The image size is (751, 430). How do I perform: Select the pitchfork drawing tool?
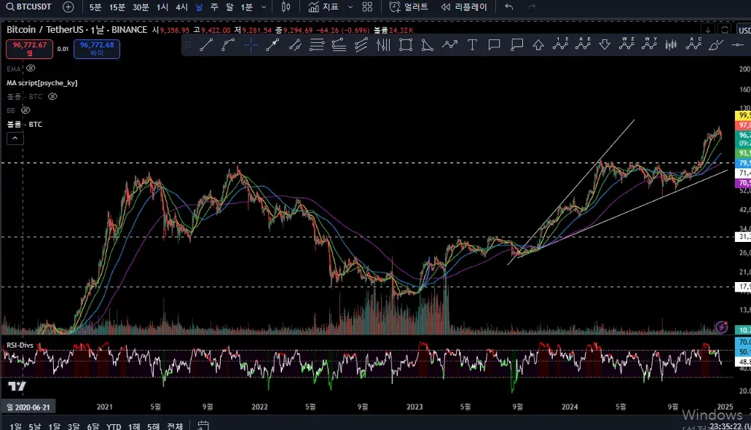pyautogui.click(x=361, y=45)
